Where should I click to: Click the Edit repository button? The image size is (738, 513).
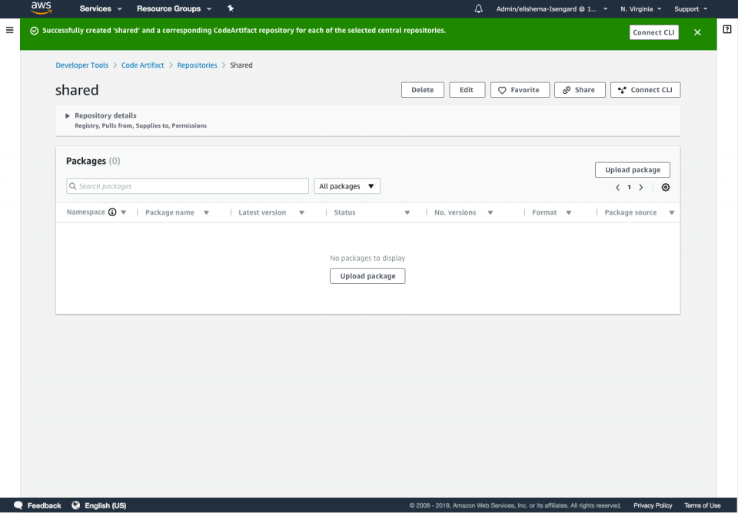click(x=467, y=90)
